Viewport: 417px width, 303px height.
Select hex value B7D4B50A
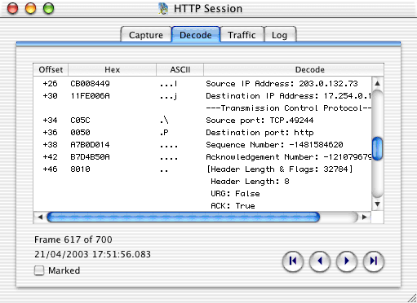(x=90, y=157)
